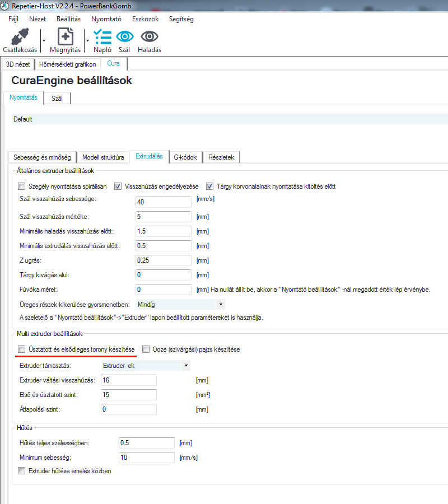Toggle Visszahúzás engedélyezése checkbox
The width and height of the screenshot is (448, 504).
(118, 186)
